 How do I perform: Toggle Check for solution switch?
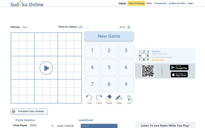click(x=83, y=27)
